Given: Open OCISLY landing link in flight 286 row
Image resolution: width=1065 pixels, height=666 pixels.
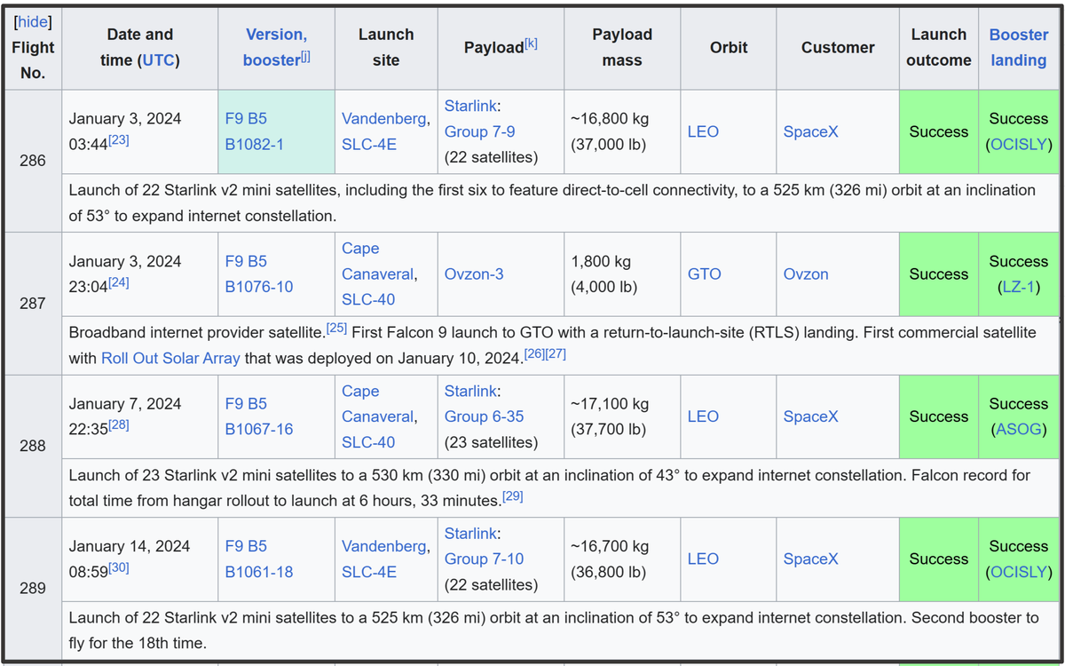Looking at the screenshot, I should [x=1019, y=144].
